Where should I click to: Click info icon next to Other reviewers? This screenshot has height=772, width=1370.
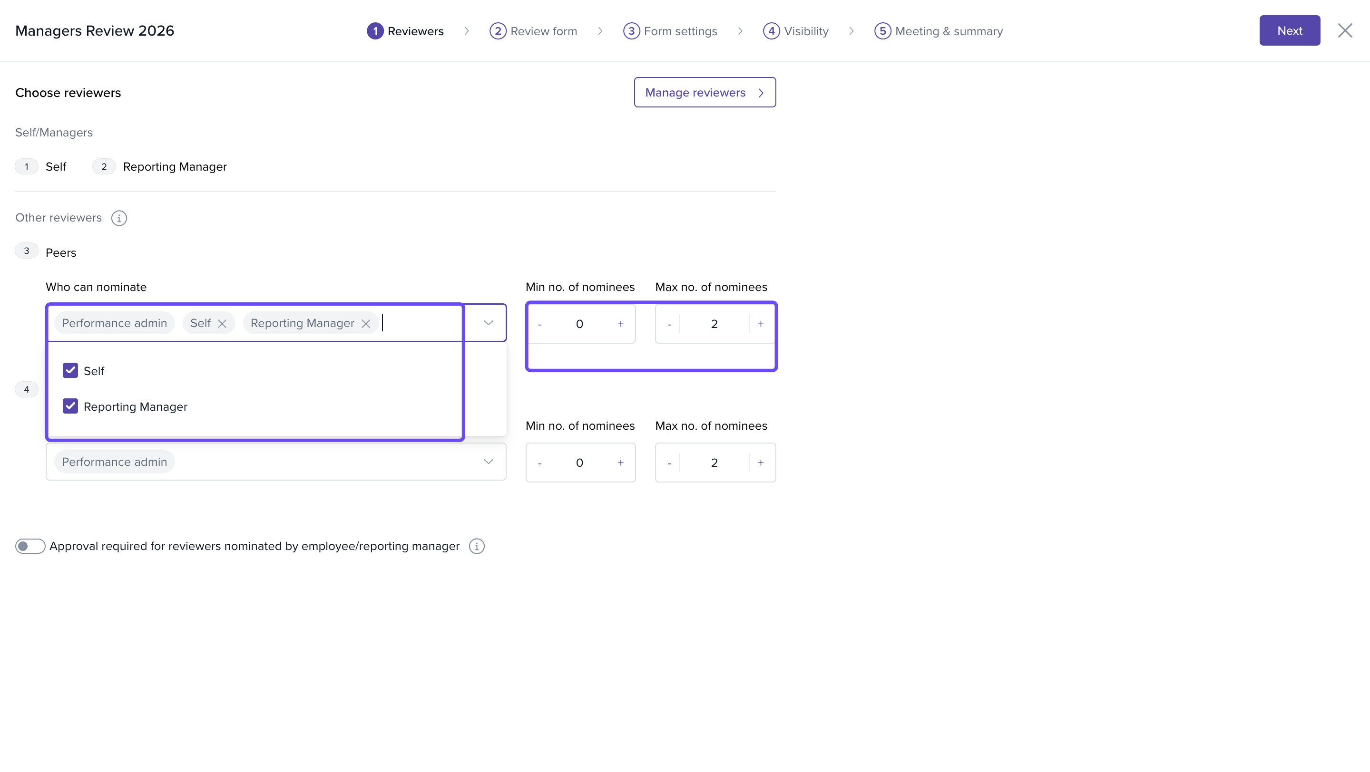118,218
